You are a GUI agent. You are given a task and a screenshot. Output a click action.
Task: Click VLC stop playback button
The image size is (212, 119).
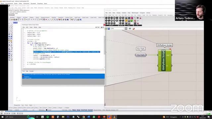(7, 113)
